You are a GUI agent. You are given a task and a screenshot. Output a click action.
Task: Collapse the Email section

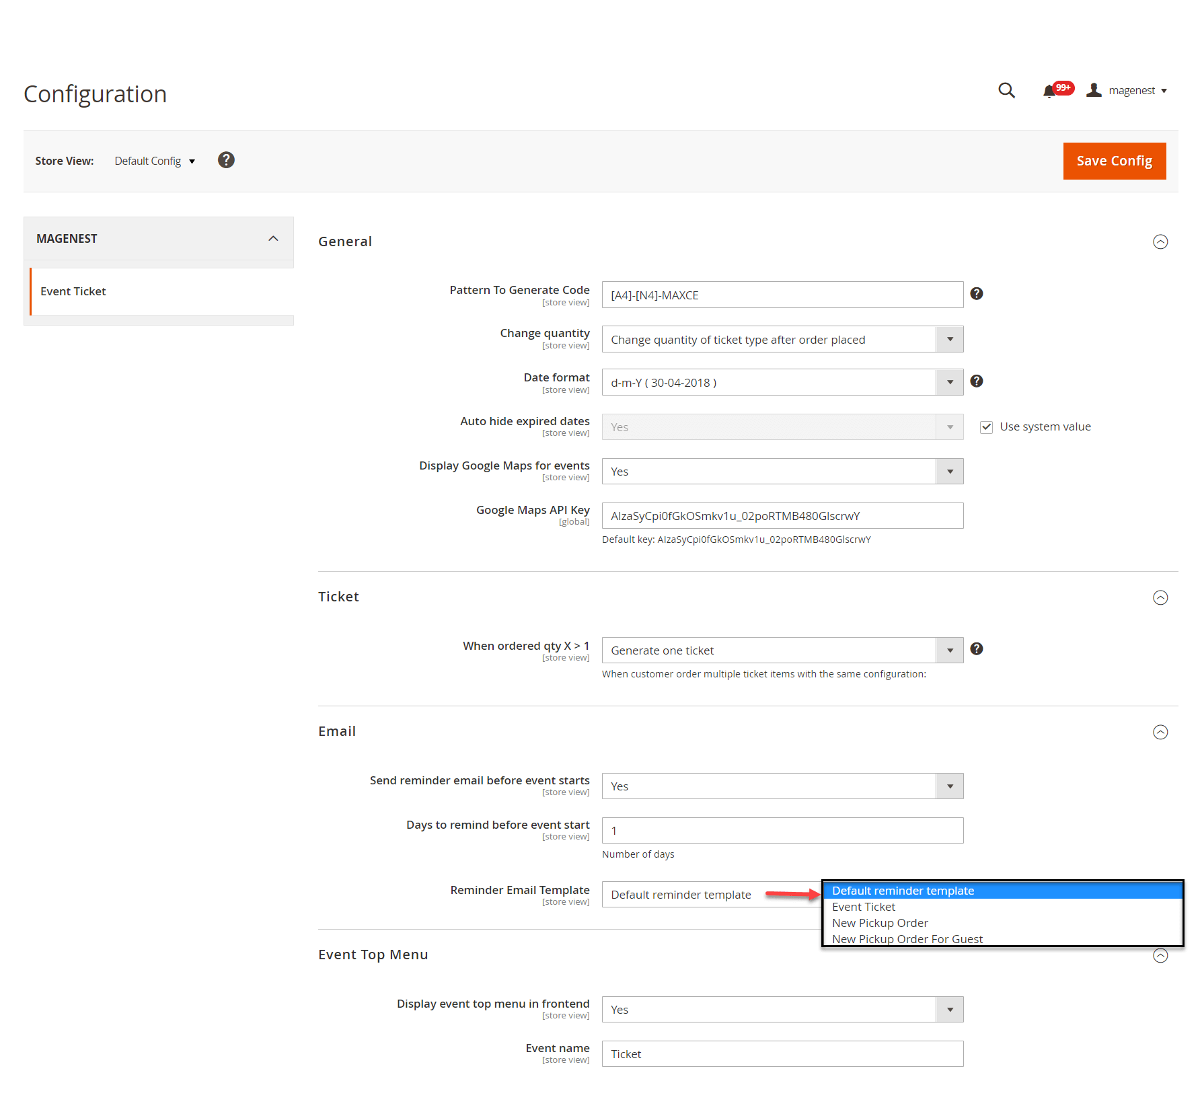1160,732
